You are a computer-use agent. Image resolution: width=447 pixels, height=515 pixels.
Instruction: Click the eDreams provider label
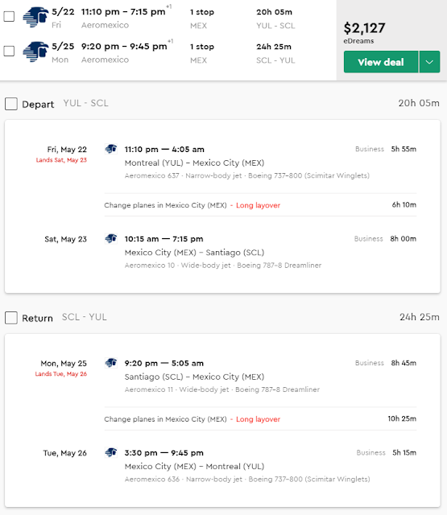coord(358,41)
